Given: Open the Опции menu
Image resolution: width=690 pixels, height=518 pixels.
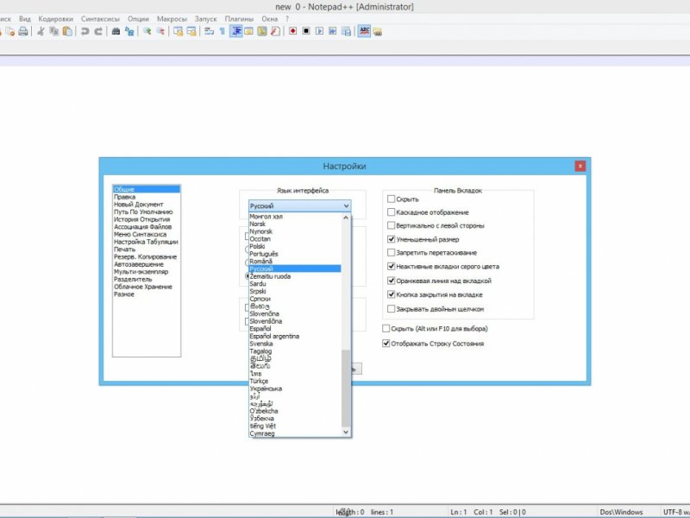Looking at the screenshot, I should click(x=138, y=19).
